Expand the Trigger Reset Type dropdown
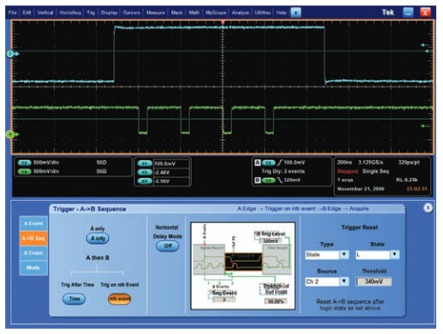 344,255
